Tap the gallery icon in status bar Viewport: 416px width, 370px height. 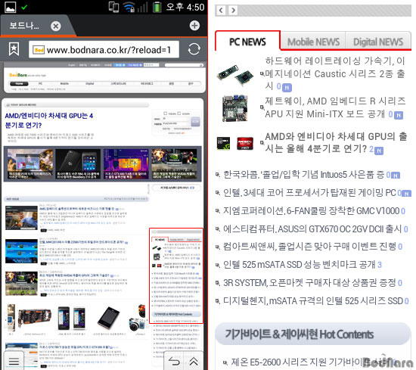tap(11, 7)
